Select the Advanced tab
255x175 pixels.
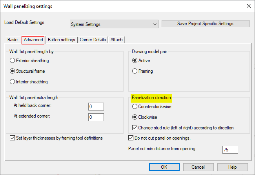[33, 40]
